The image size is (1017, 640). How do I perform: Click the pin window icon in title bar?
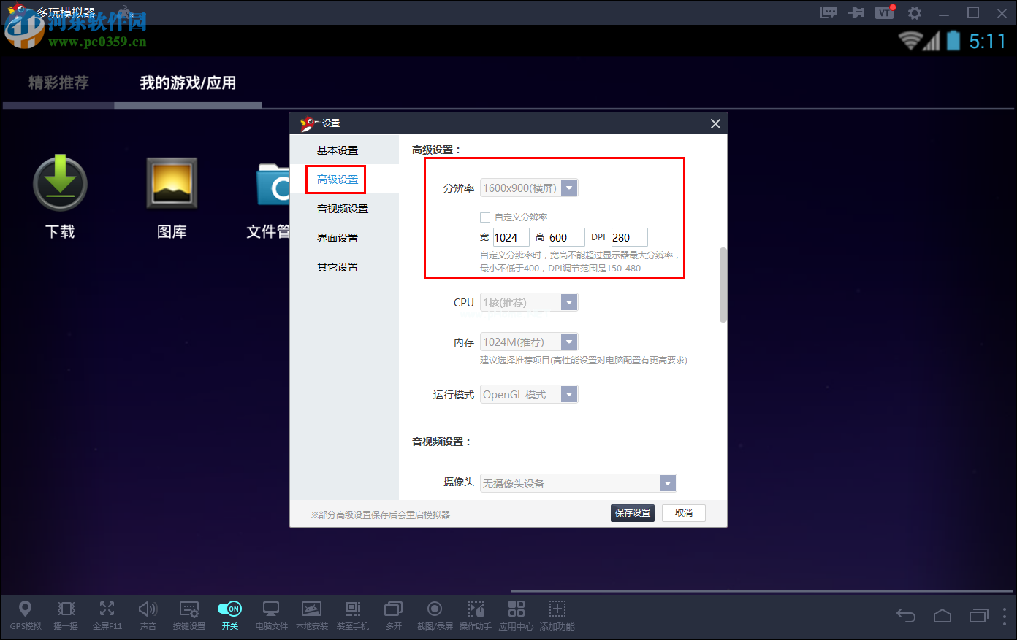856,12
